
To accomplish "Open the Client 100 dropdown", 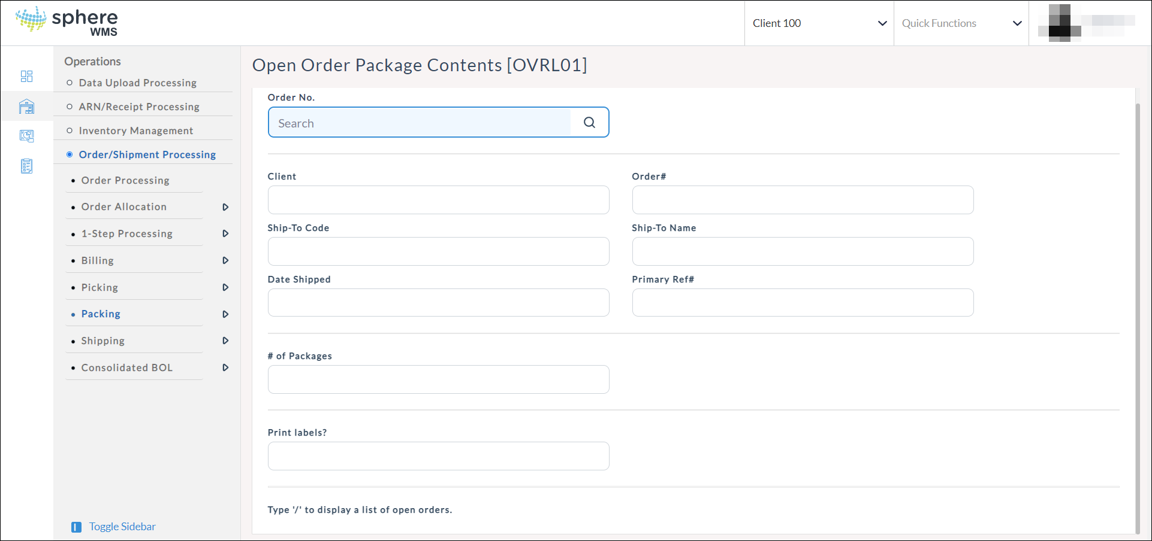I will tap(819, 23).
